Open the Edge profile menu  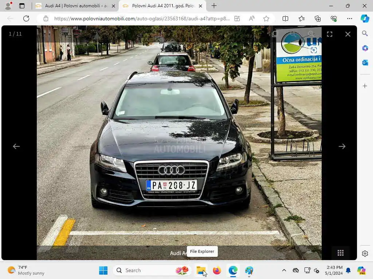point(8,6)
